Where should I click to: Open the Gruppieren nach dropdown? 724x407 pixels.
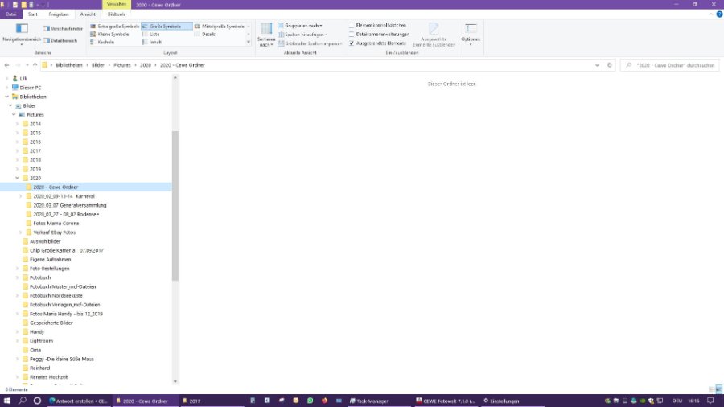point(303,26)
